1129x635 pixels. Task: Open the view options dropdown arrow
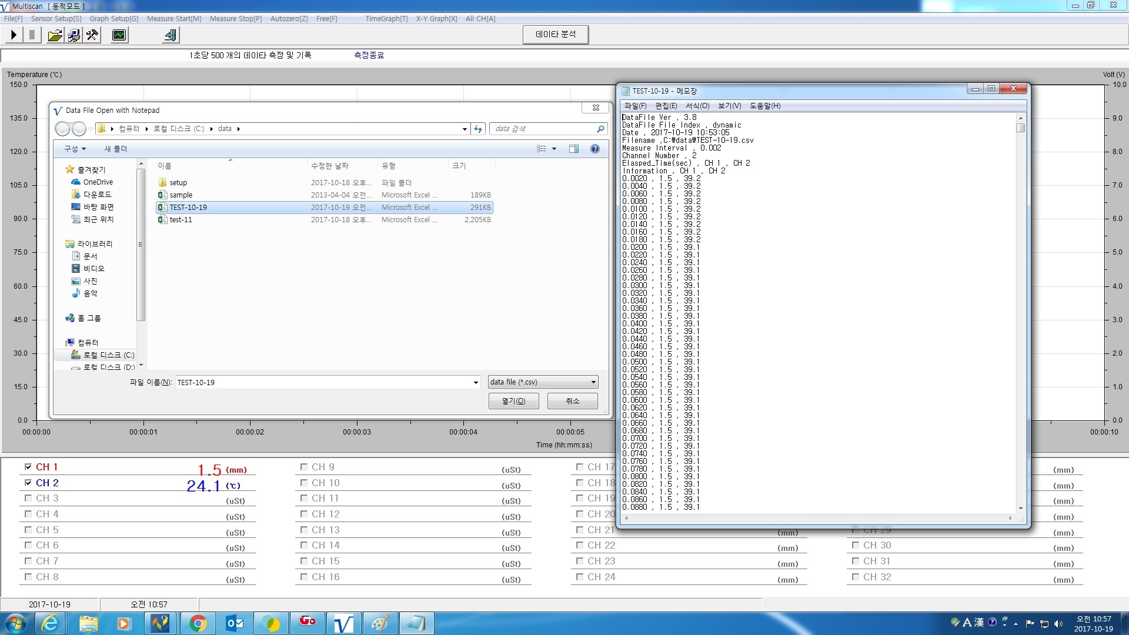pyautogui.click(x=554, y=149)
